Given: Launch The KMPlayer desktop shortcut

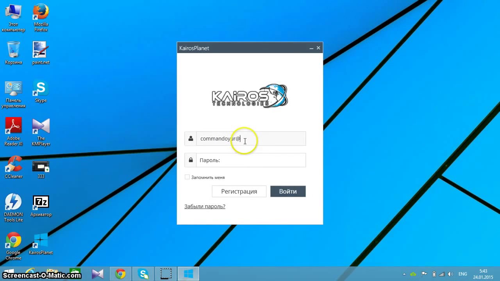Looking at the screenshot, I should tap(41, 132).
